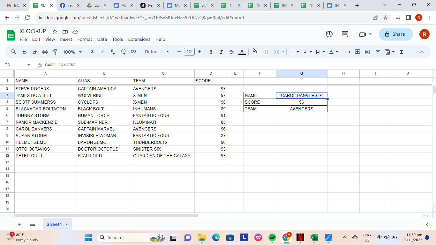The height and width of the screenshot is (245, 436).
Task: Open the more number formats menu
Action: (x=133, y=52)
